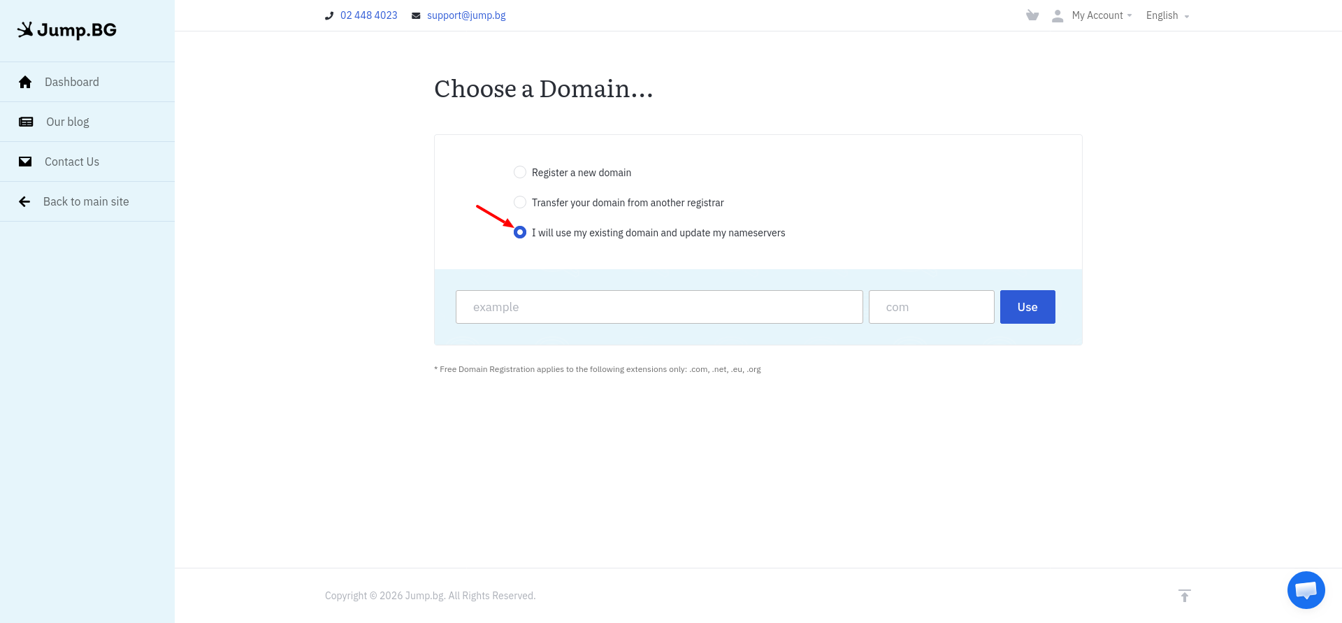The image size is (1342, 623).
Task: Click the 02 448 4023 phone link
Action: 368,15
